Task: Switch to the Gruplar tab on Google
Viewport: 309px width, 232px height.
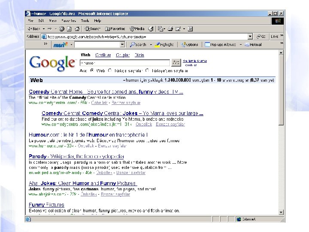Action: 123,55
